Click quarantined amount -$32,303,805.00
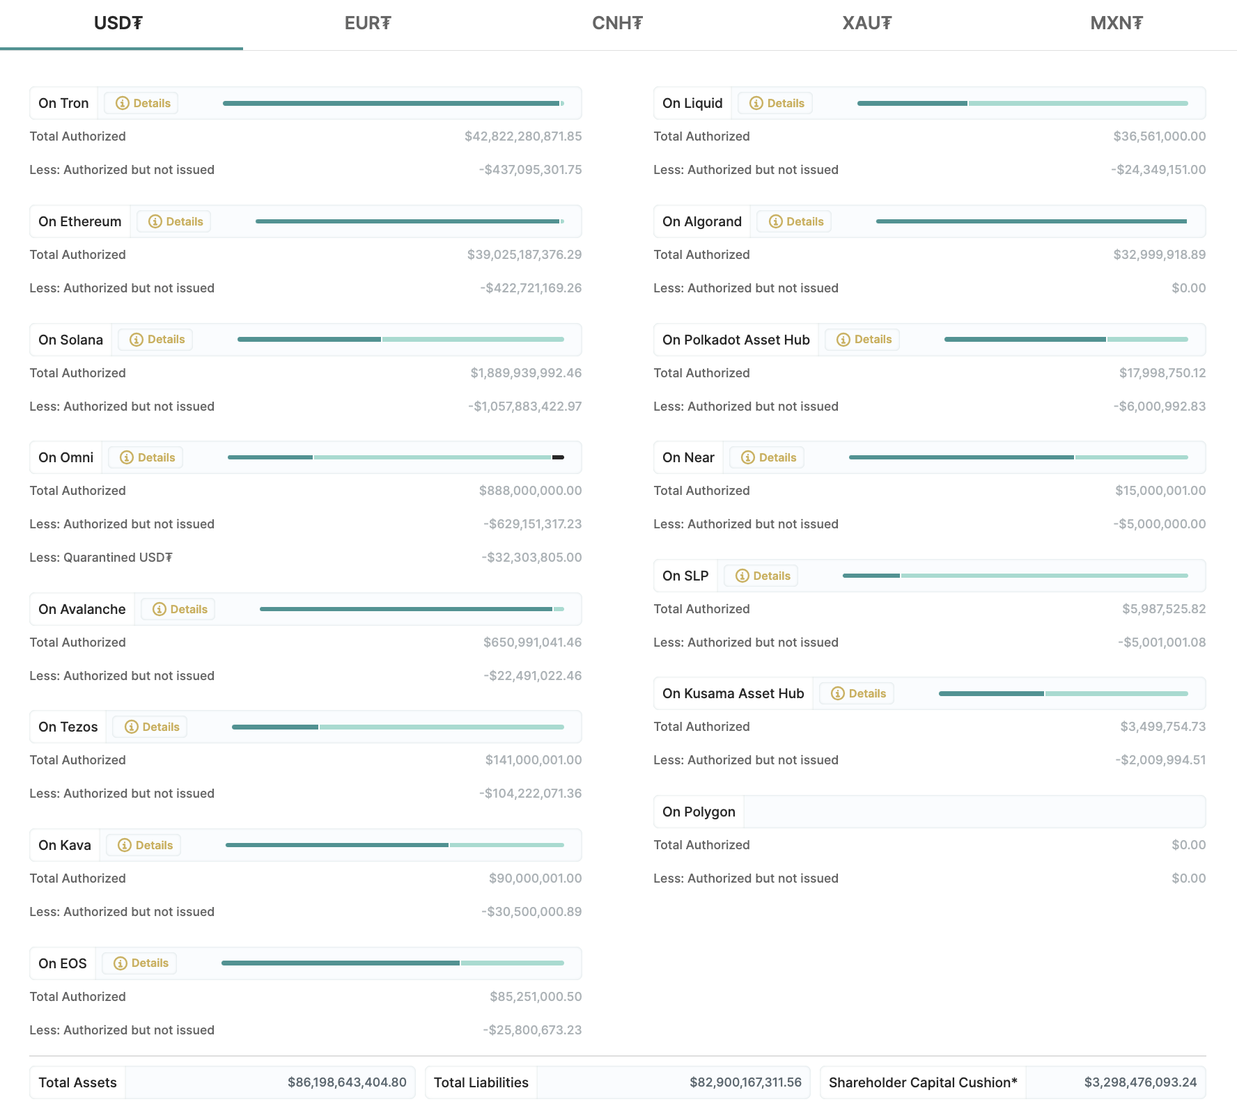The image size is (1237, 1104). coord(531,558)
